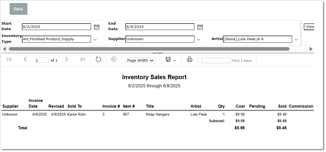The height and width of the screenshot is (152, 326).
Task: Click the Cost column header
Action: click(x=240, y=106)
